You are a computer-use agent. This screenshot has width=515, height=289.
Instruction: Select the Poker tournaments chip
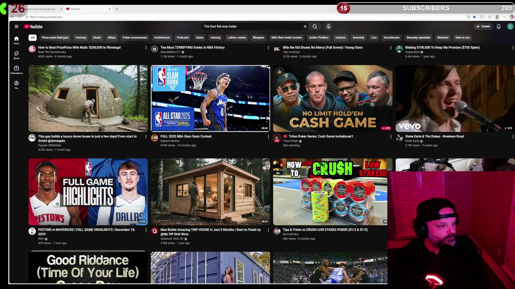(135, 38)
